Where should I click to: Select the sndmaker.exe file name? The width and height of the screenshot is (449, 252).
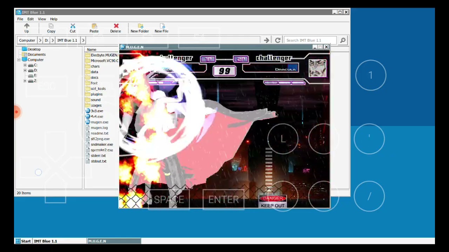coord(102,145)
